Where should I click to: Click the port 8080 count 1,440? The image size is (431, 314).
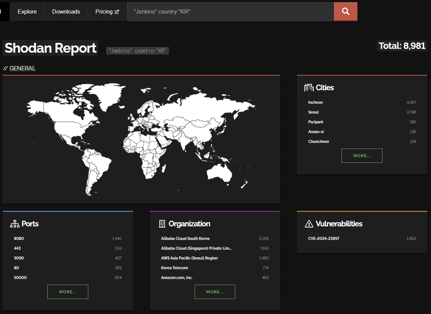117,238
